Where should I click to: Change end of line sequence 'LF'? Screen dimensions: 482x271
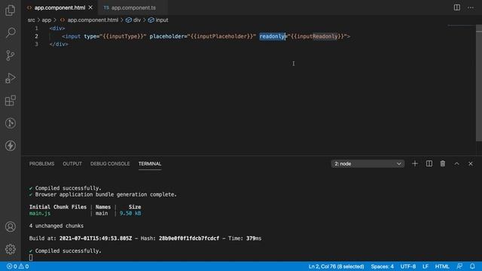pos(426,266)
